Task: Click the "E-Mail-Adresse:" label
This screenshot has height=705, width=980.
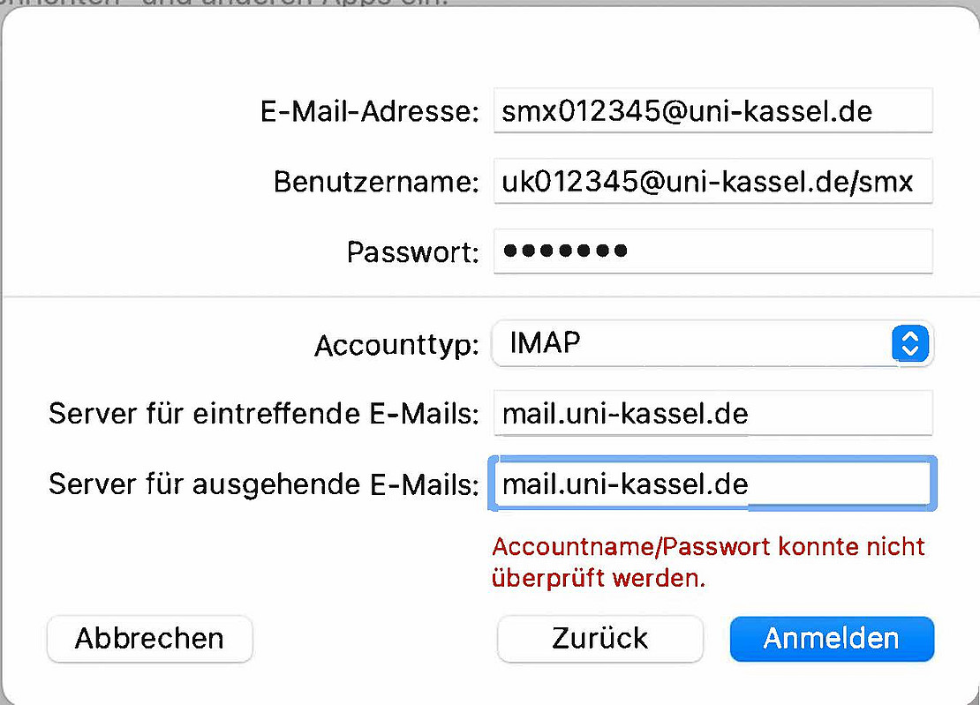Action: 368,112
